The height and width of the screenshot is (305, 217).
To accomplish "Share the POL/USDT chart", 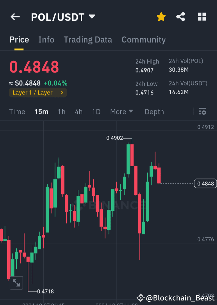I will (x=181, y=17).
